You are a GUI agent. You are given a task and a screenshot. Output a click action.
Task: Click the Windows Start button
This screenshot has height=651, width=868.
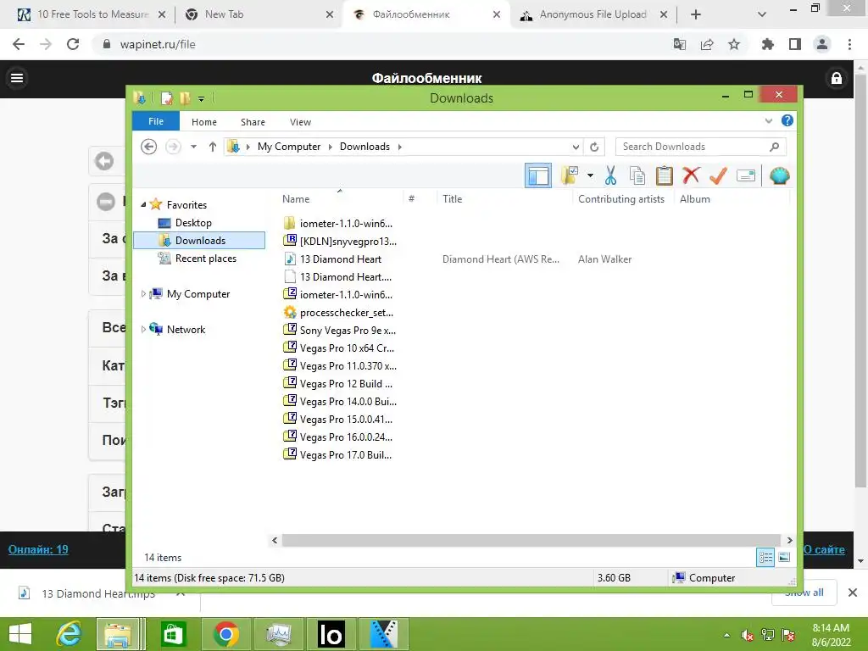pos(20,634)
